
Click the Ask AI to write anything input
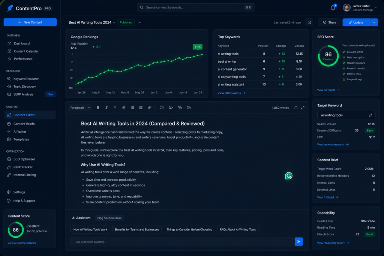click(x=183, y=242)
